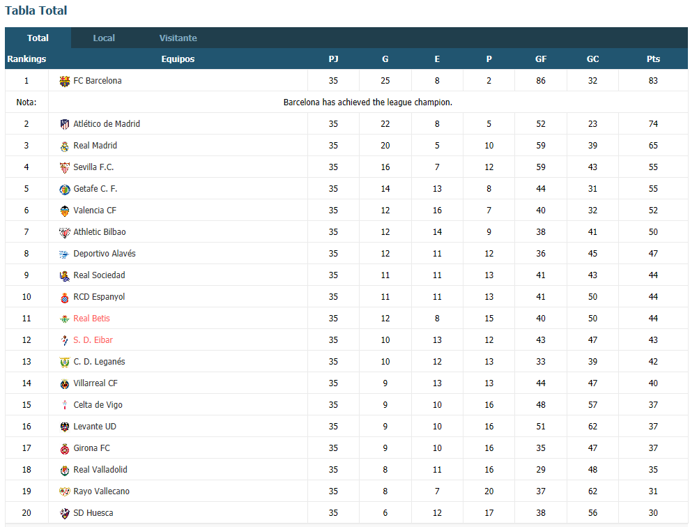Click the Real Betis crest icon
Screen dimensions: 690x527
point(65,319)
